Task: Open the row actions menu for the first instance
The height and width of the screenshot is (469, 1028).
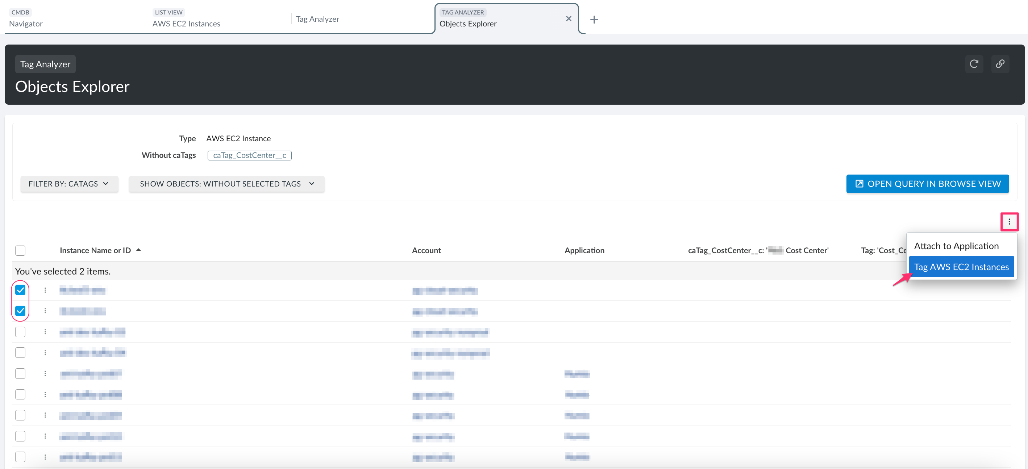Action: click(x=45, y=290)
